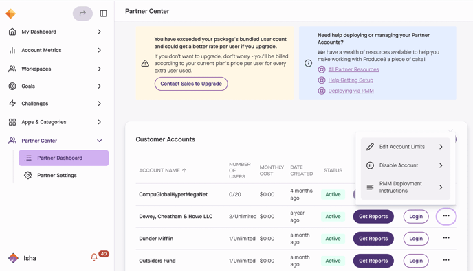
Task: Click the RMM Deployment Instructions lines icon
Action: coord(370,187)
